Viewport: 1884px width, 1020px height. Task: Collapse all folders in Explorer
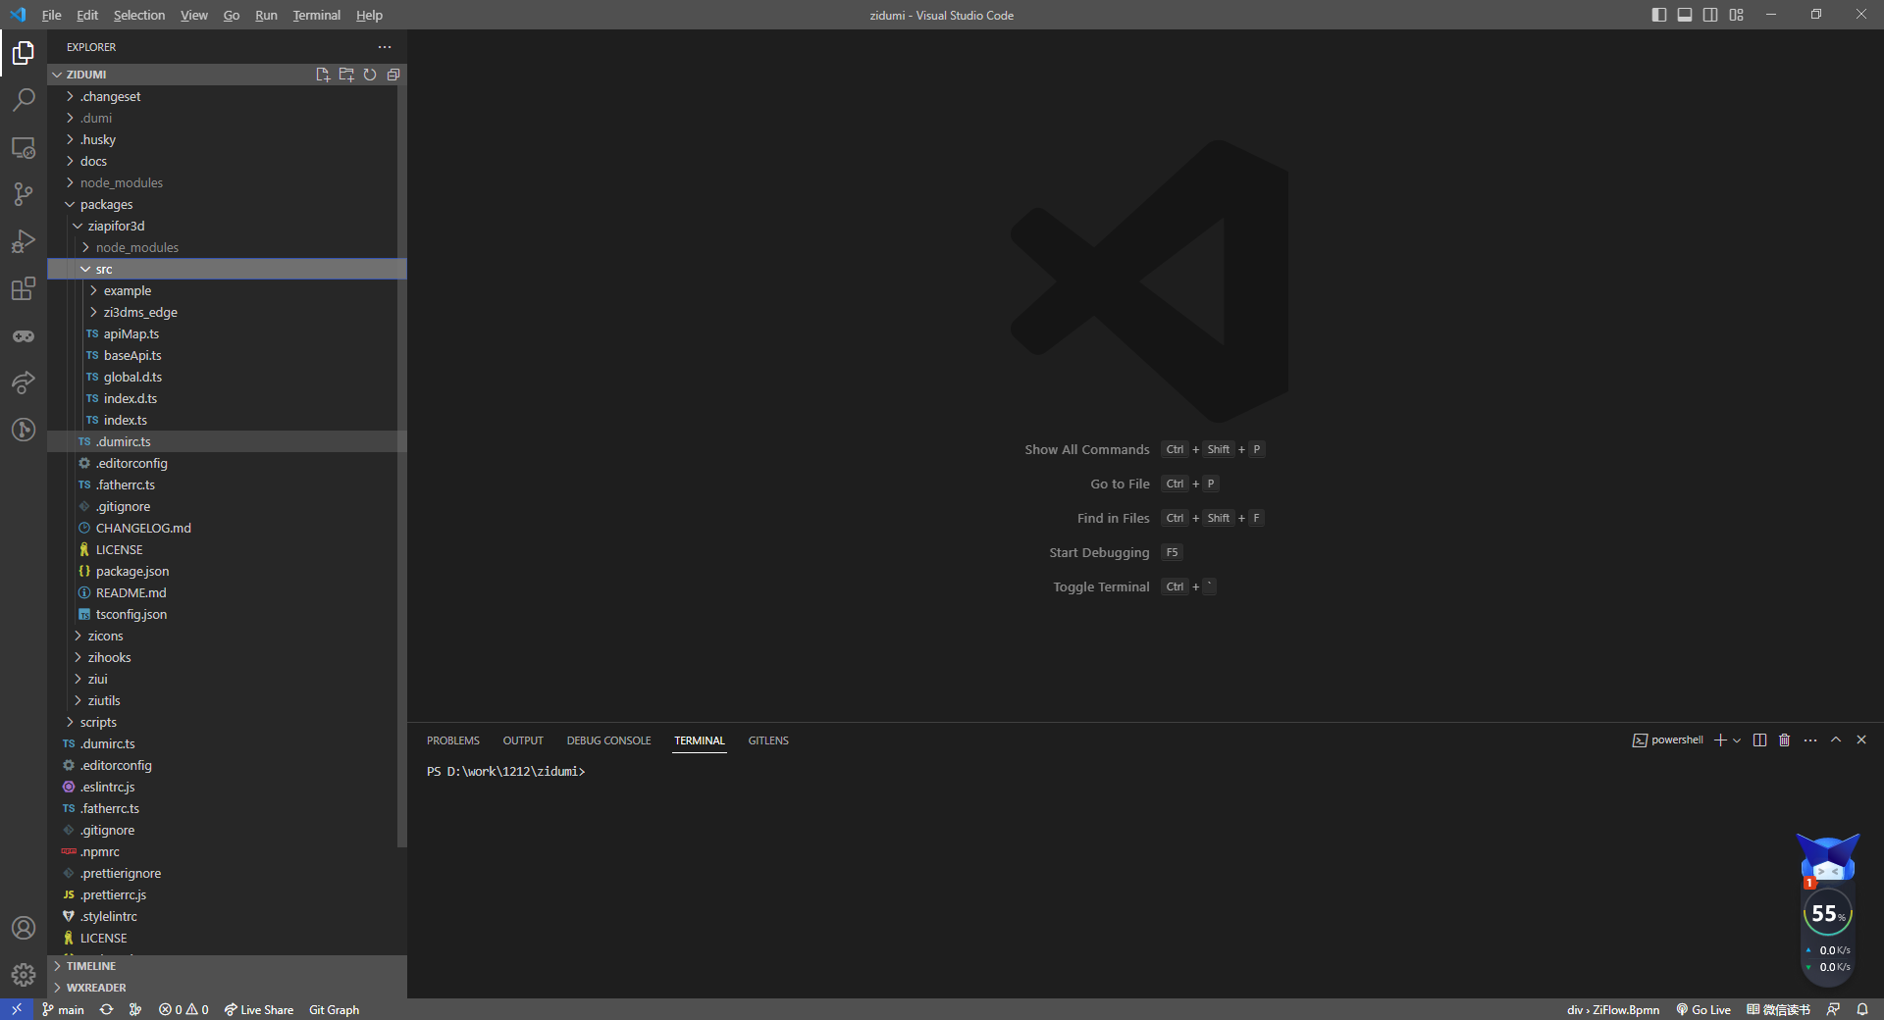click(x=393, y=75)
